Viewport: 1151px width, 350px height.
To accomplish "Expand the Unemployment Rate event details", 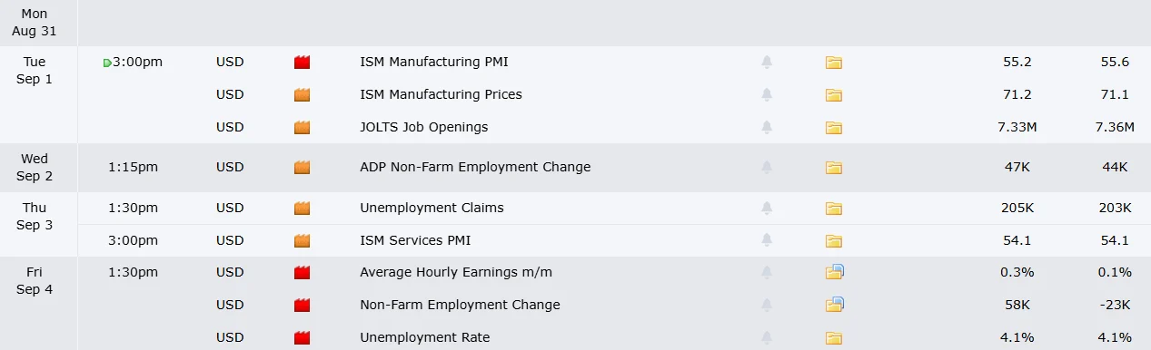I will click(614, 337).
